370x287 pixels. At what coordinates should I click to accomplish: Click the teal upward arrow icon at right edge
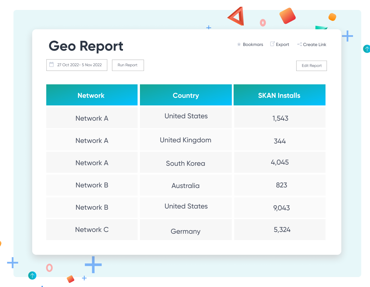[366, 49]
